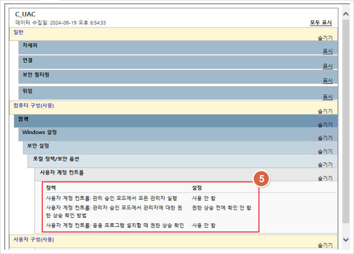The width and height of the screenshot is (354, 254).
Task: Click the '권한 상승 전에 확인 안 함' value
Action: (x=221, y=208)
